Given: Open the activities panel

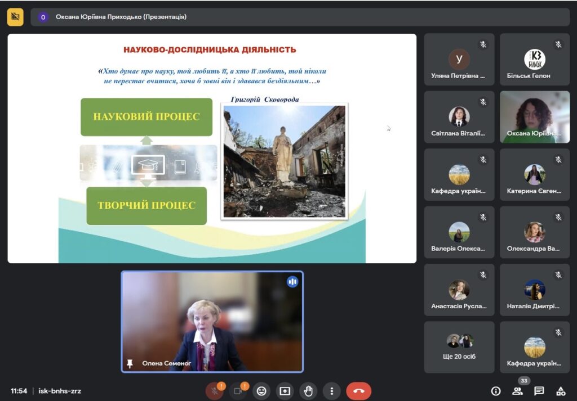Looking at the screenshot, I should click(561, 391).
